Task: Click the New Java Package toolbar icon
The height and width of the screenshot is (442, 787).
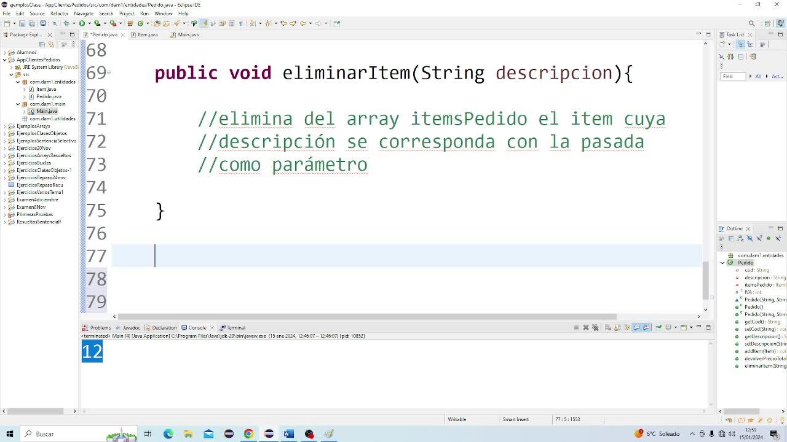Action: [130, 23]
